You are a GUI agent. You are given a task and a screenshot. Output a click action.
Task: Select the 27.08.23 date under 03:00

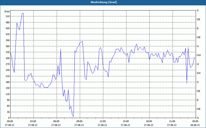tap(33, 125)
